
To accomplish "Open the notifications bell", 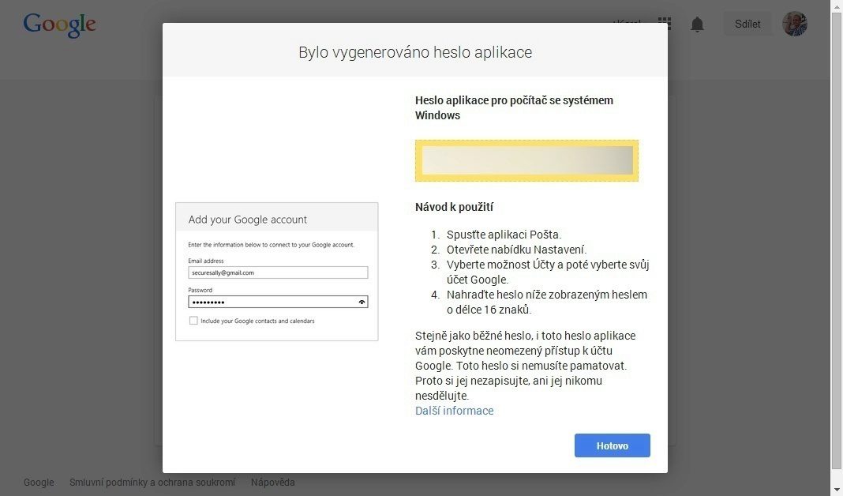I will pyautogui.click(x=697, y=24).
